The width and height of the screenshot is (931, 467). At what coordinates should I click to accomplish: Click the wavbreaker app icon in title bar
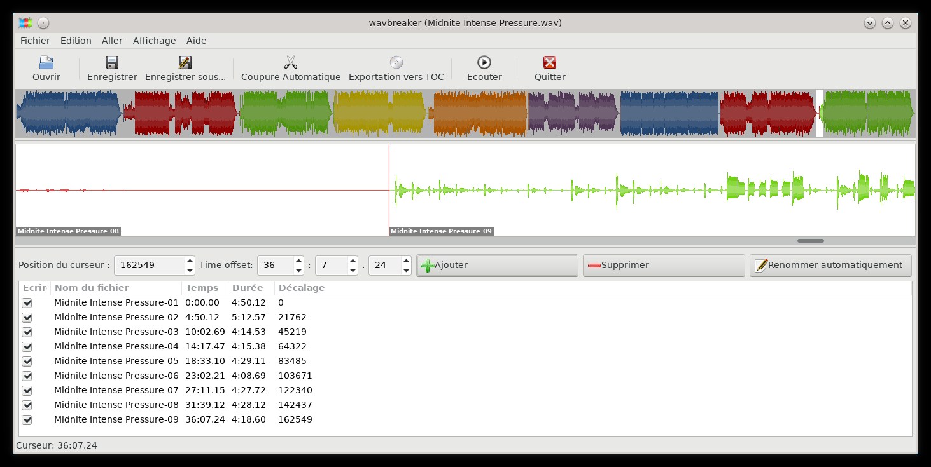(x=25, y=23)
